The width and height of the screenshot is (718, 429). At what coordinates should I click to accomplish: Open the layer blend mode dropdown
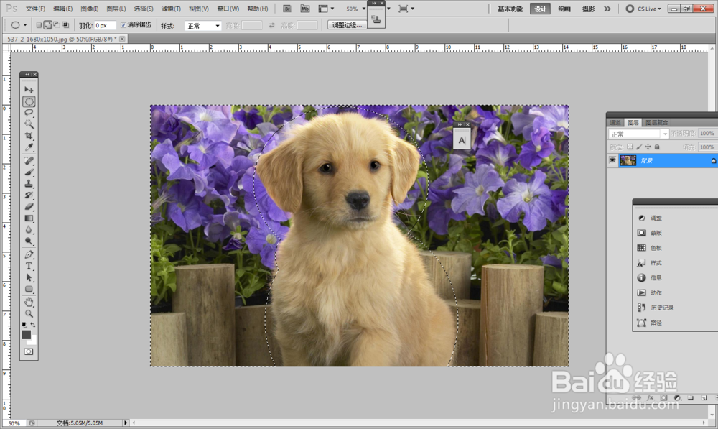(638, 134)
